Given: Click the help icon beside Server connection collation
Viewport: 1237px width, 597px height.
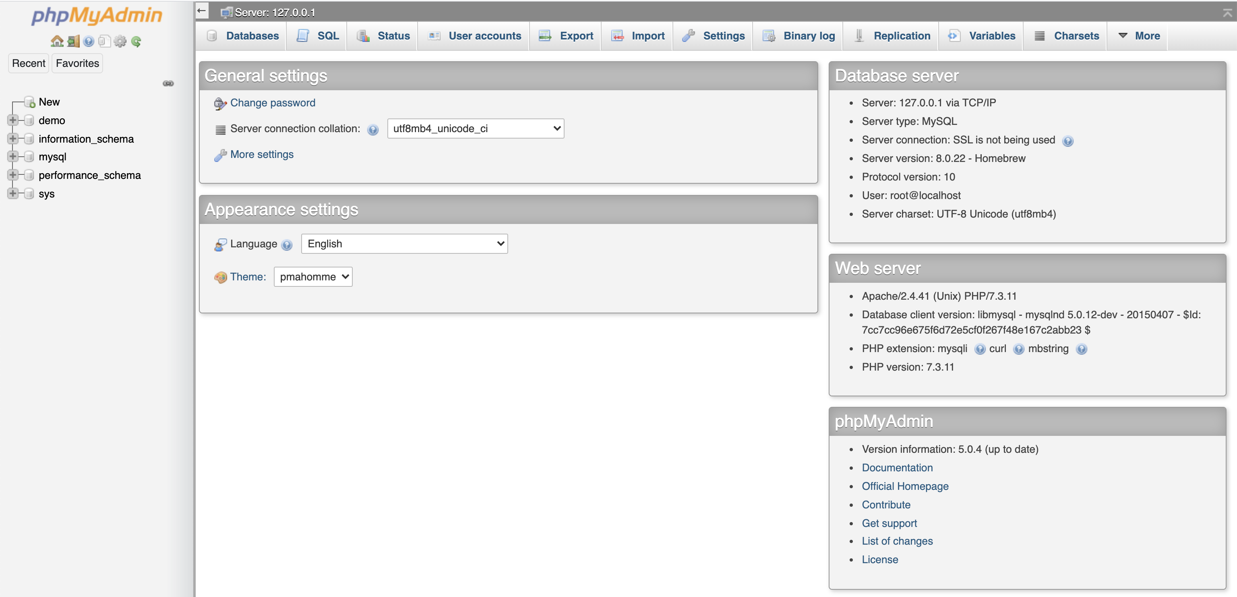Looking at the screenshot, I should click(x=373, y=130).
